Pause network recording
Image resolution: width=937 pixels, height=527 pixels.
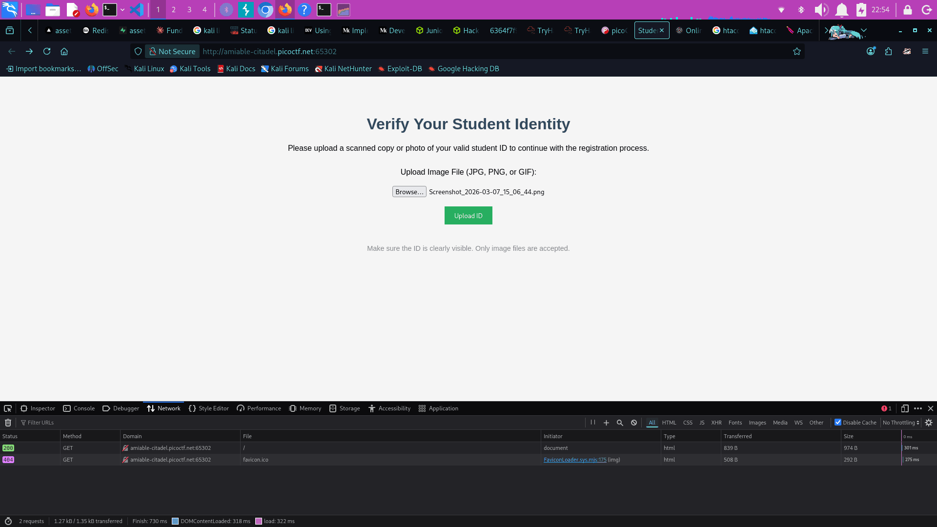(593, 423)
